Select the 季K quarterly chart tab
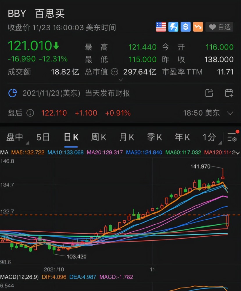The height and width of the screenshot is (291, 241). 155,137
